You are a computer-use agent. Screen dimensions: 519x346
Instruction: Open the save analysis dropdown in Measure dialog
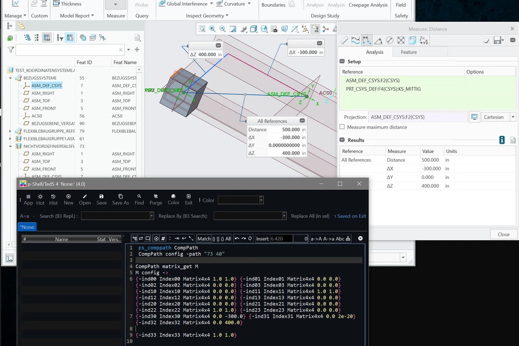coord(503,41)
